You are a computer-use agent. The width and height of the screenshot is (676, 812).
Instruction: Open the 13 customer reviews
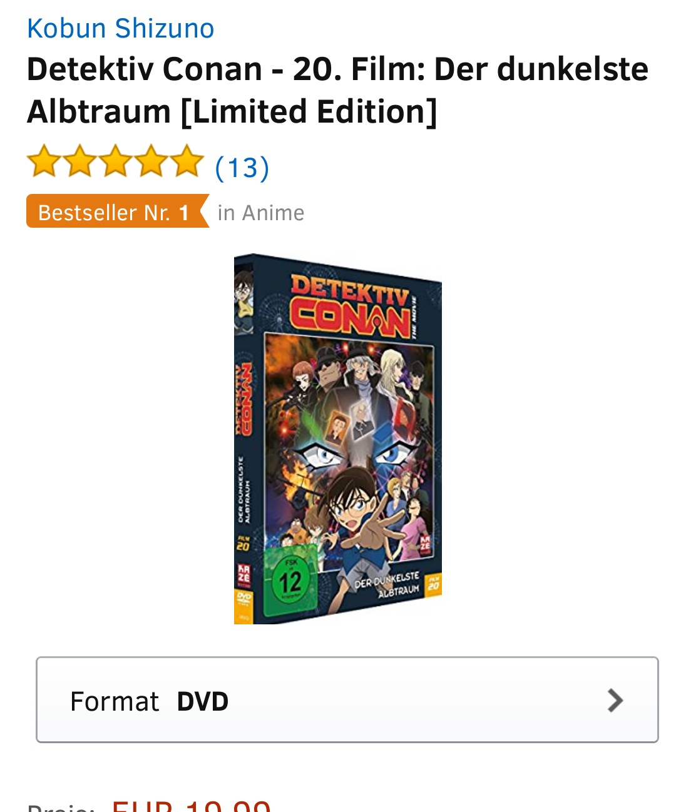point(242,168)
